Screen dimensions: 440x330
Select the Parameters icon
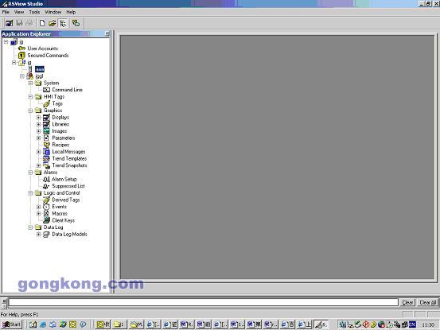click(47, 138)
